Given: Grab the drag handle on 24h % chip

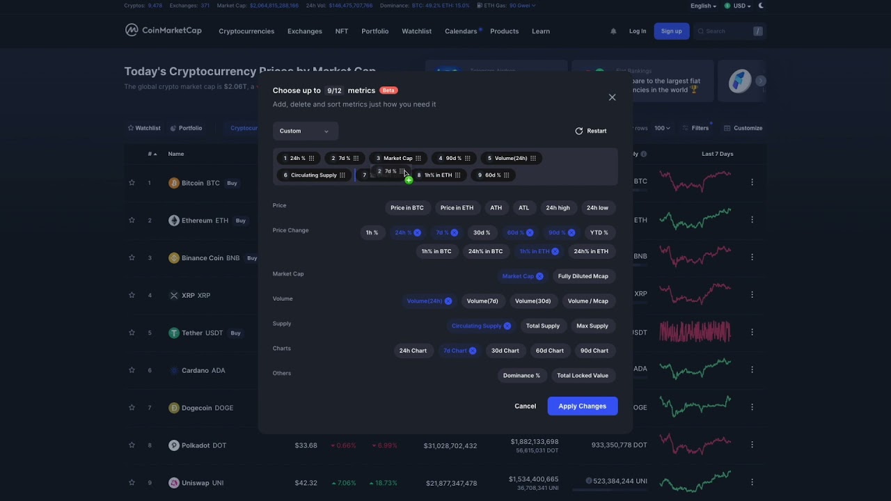Looking at the screenshot, I should pyautogui.click(x=311, y=158).
